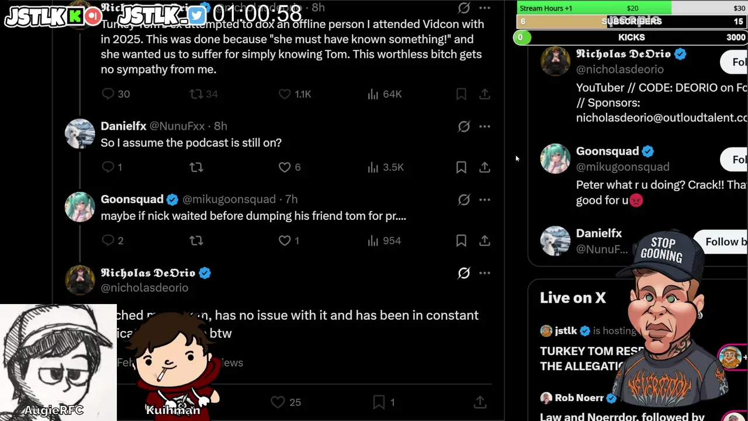
Task: Bookmark the top tweet with 64K views
Action: (461, 94)
